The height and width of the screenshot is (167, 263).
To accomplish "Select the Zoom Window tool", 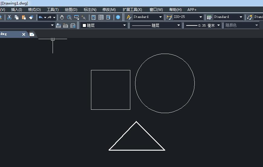I will pos(76,17).
